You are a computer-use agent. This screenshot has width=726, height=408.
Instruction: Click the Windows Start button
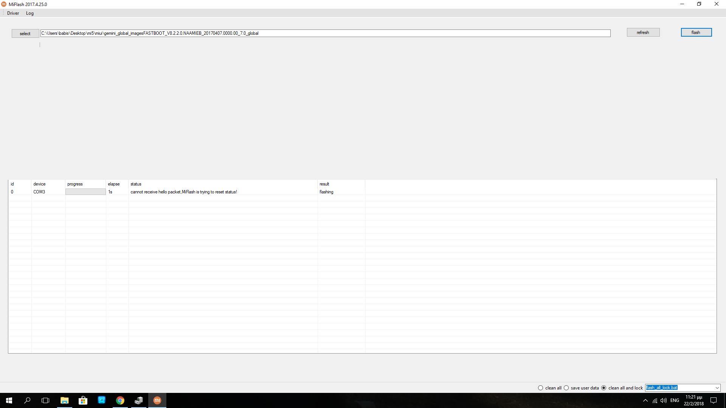pos(9,400)
